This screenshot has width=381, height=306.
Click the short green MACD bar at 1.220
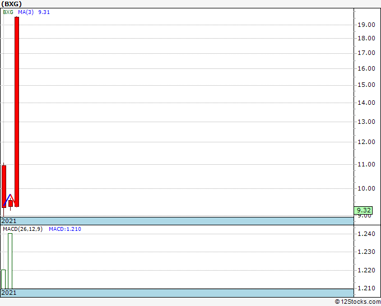click(x=3, y=279)
